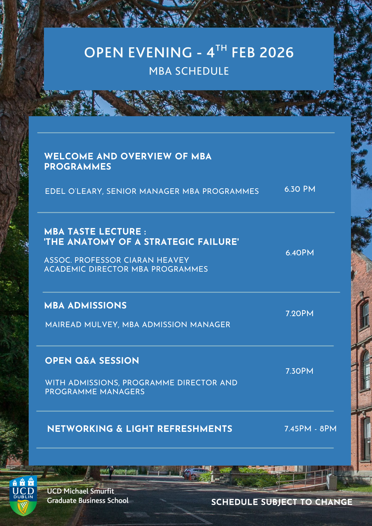Select the 7.30PM time slot

tap(299, 371)
